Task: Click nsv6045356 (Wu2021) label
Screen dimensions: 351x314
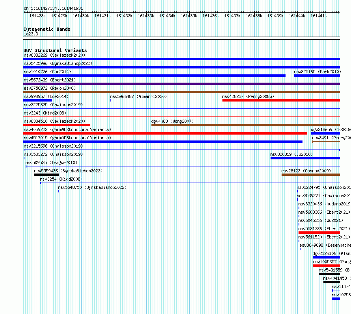Action: pyautogui.click(x=321, y=220)
